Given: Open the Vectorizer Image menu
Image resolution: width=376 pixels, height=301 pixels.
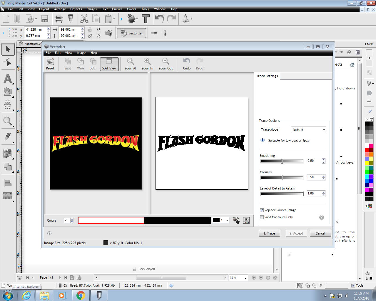Looking at the screenshot, I should (x=81, y=53).
